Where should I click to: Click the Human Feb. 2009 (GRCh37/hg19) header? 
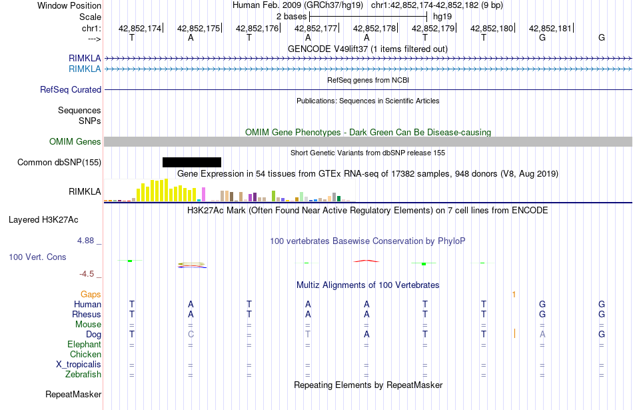coord(298,5)
